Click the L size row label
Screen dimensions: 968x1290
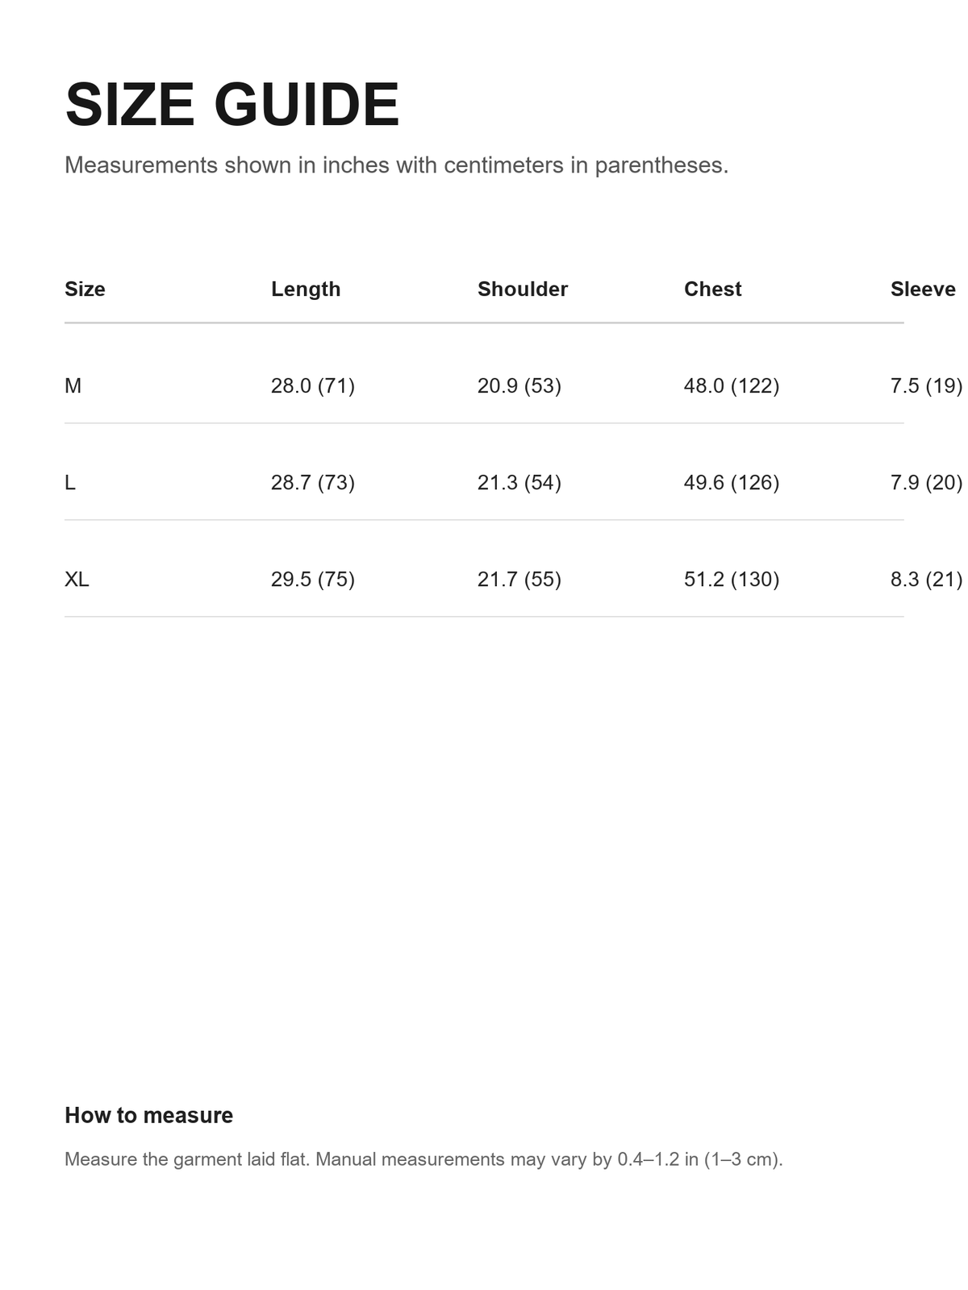click(x=70, y=483)
